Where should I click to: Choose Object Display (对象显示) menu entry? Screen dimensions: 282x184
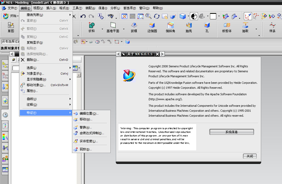coord(46,74)
